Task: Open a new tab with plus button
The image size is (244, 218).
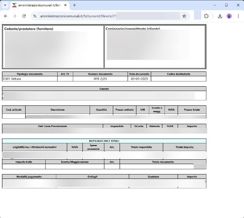Action: (x=74, y=5)
